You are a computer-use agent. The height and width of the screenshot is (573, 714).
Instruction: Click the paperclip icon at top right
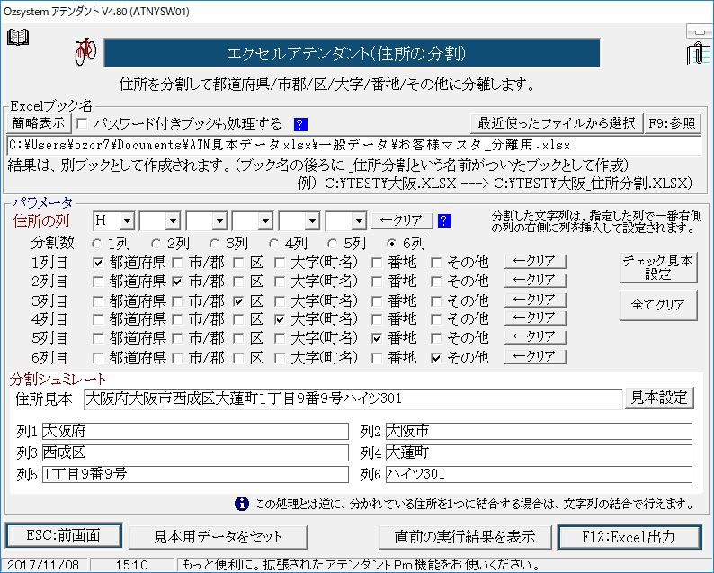point(698,54)
